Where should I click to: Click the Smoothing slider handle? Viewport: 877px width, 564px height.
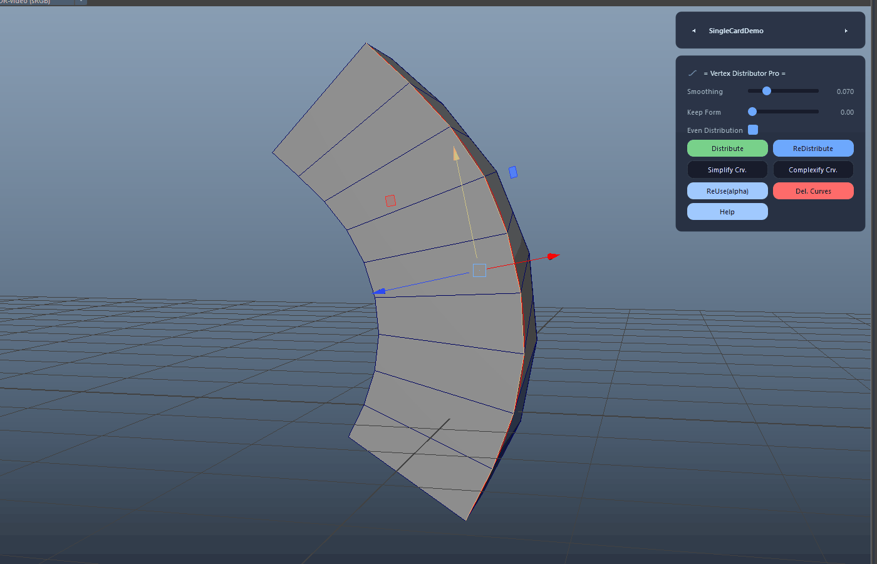(767, 91)
